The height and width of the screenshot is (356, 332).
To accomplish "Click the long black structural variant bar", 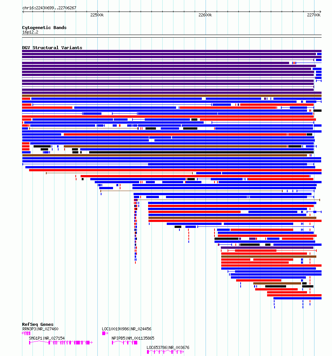I will click(201, 152).
